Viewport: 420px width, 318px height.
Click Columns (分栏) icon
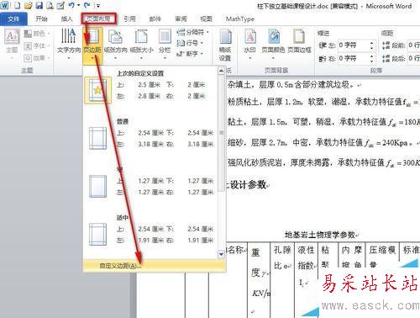point(165,37)
